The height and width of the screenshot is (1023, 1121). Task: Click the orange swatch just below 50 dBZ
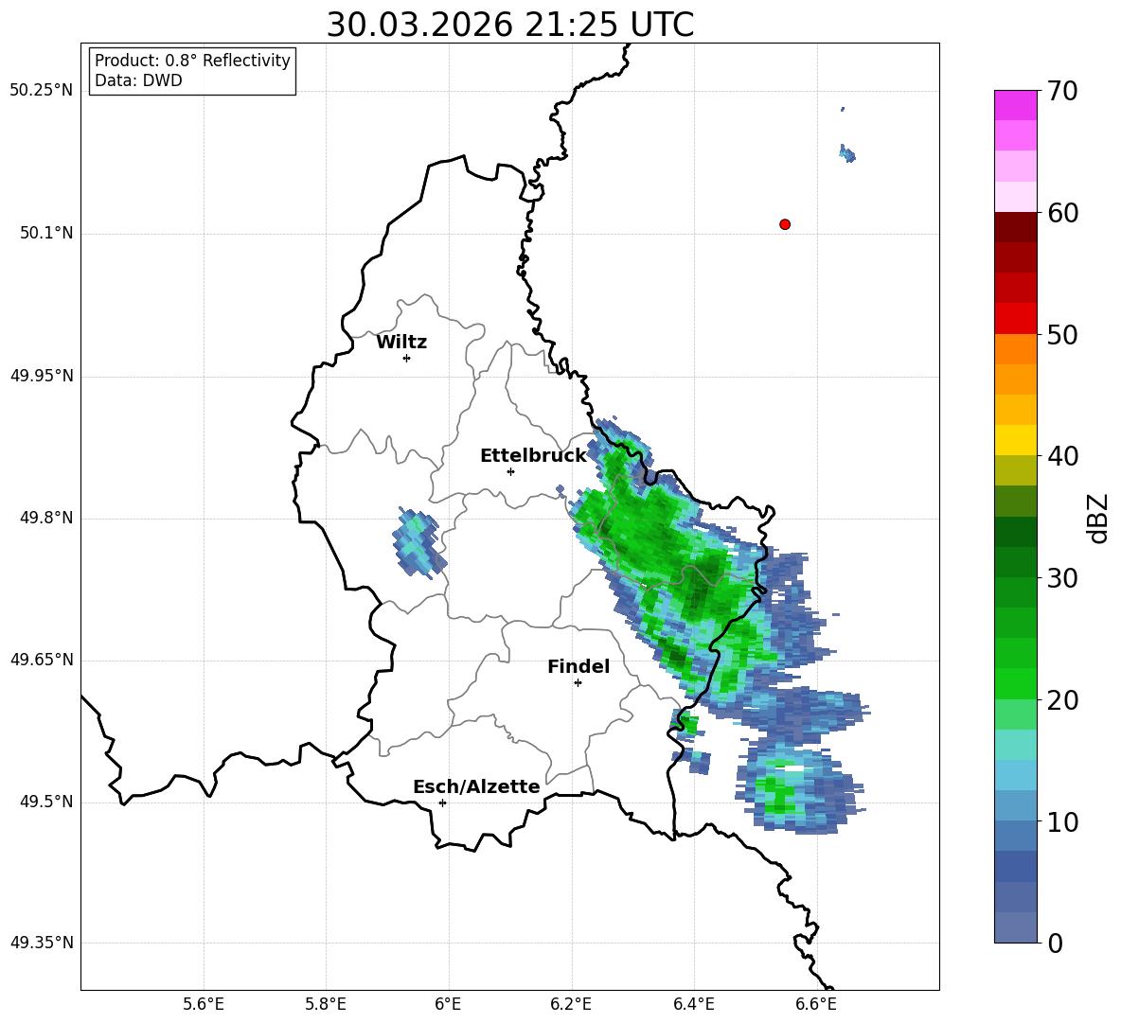click(x=1015, y=349)
